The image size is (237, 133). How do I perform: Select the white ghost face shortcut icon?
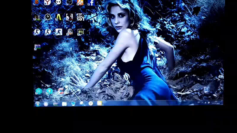pyautogui.click(x=58, y=2)
